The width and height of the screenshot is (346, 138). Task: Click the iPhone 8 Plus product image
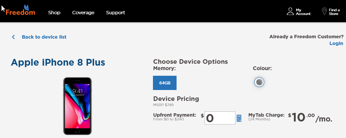coord(78,106)
